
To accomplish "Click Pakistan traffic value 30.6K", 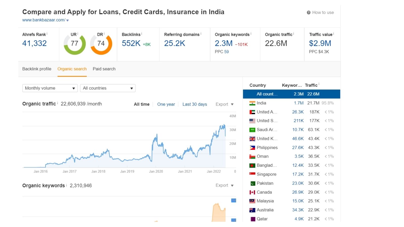I will pos(314,183).
